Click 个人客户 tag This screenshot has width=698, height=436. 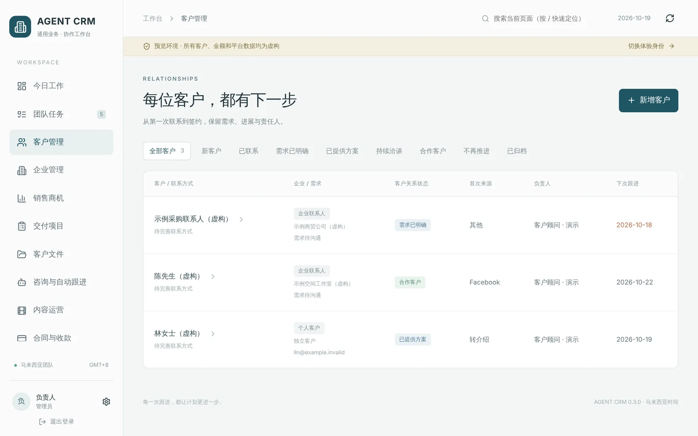coord(309,328)
